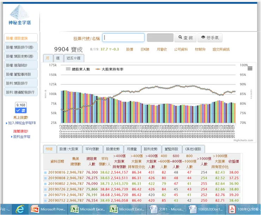
Task: Follow the 財報狗 link
Action: coord(200,50)
